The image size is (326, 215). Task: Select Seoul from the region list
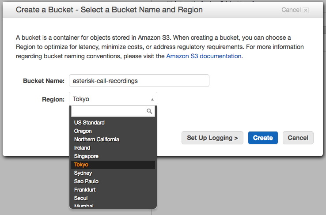tap(81, 198)
